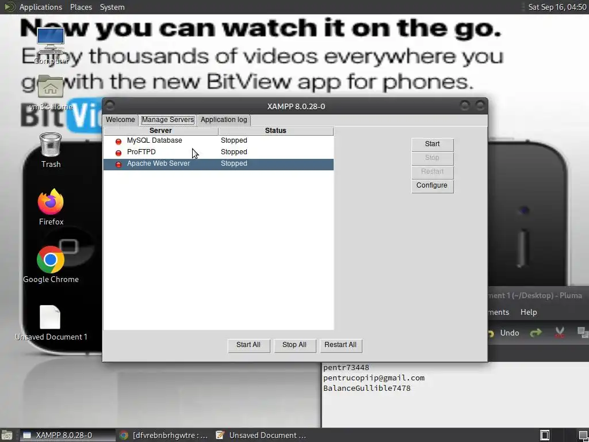Click the ProFTPD red status icon
The width and height of the screenshot is (589, 442).
tap(118, 153)
